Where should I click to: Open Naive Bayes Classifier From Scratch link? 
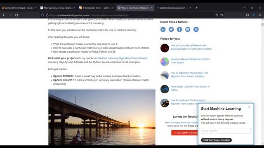pos(190,88)
